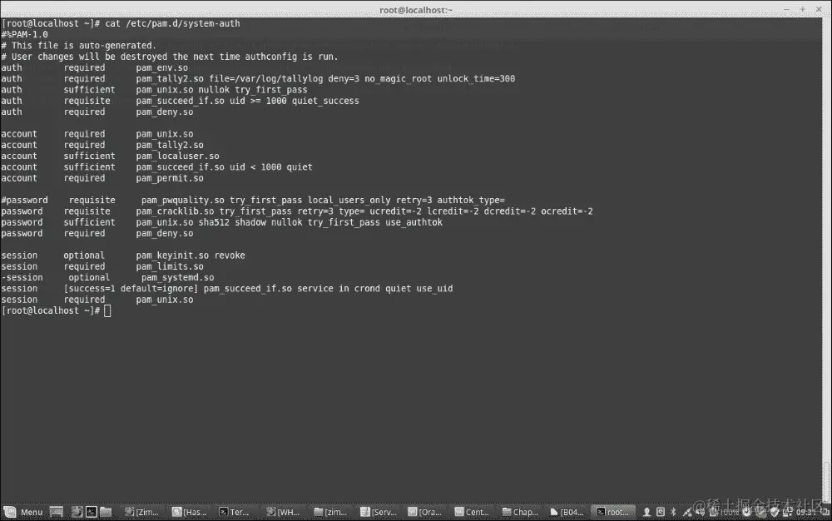This screenshot has height=521, width=832.
Task: Open the Linux Mint Menu button
Action: [23, 512]
